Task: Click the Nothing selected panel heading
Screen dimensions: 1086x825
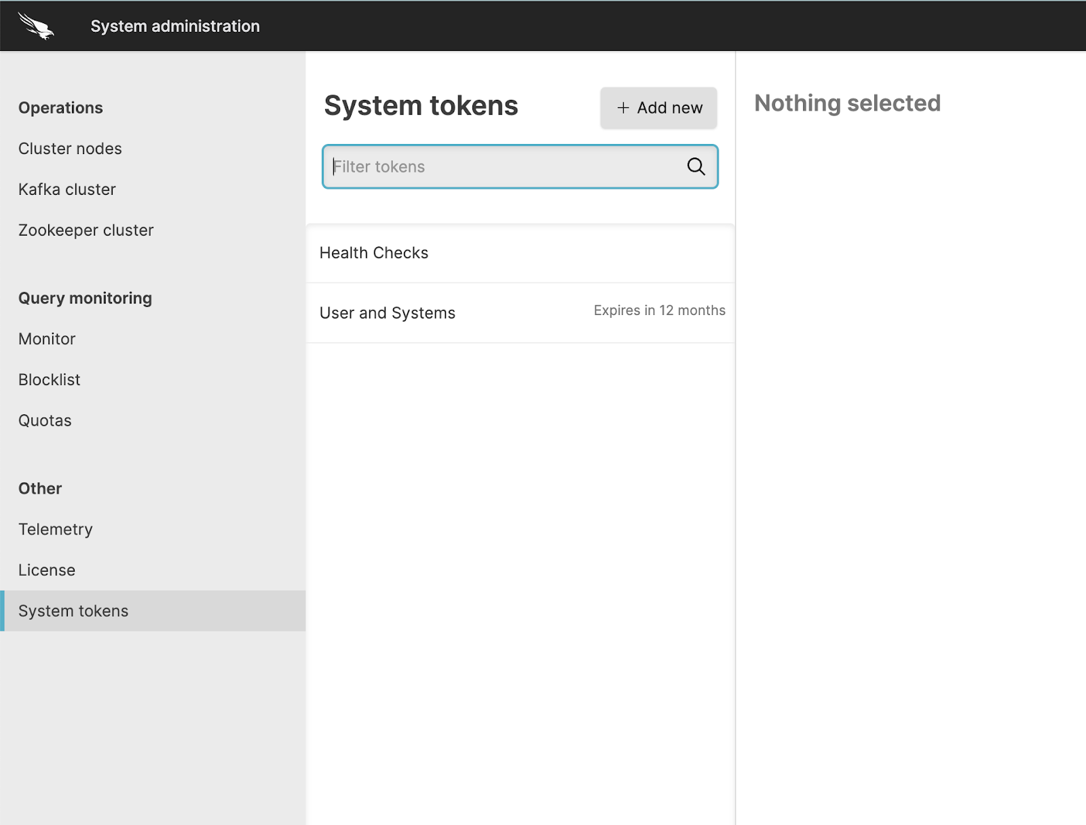Action: [x=847, y=103]
